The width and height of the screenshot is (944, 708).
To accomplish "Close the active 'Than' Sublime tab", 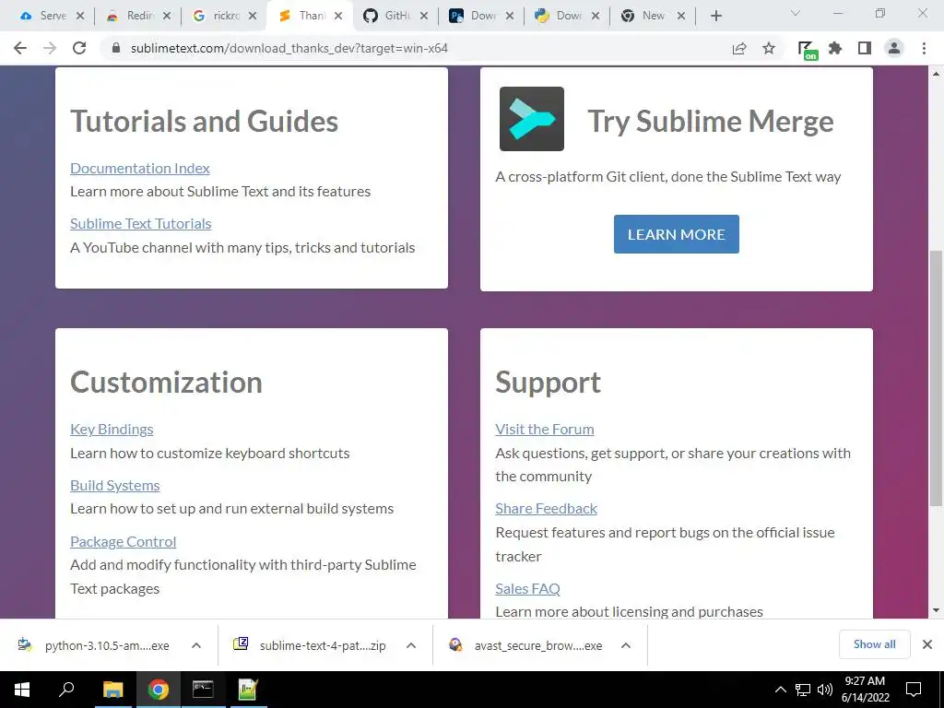I will [338, 16].
